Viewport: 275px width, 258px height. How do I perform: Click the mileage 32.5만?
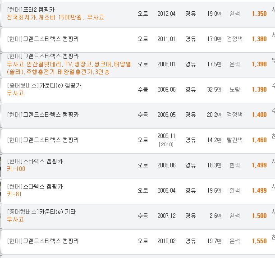214,89
